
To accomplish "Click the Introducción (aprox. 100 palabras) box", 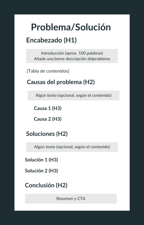I will (x=72, y=56).
